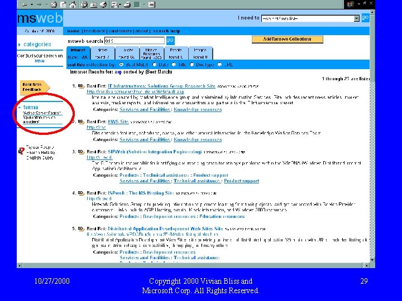Open ISPweb The MS Hosting Site link
Screen dimensions: 402x301
141,193
